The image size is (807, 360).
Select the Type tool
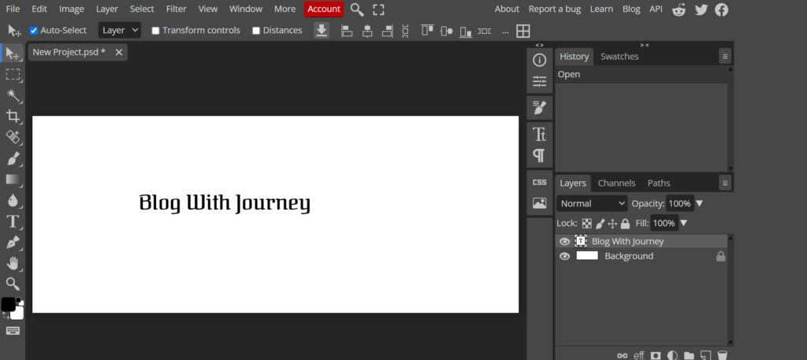click(x=13, y=221)
